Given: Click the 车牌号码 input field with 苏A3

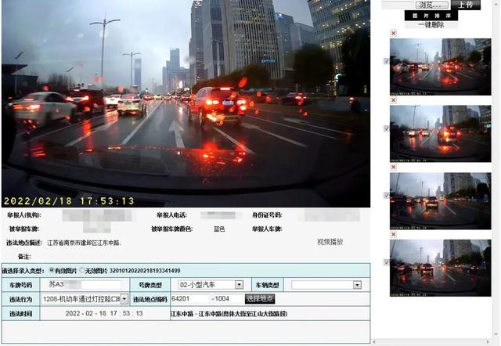Looking at the screenshot, I should click(x=85, y=284).
